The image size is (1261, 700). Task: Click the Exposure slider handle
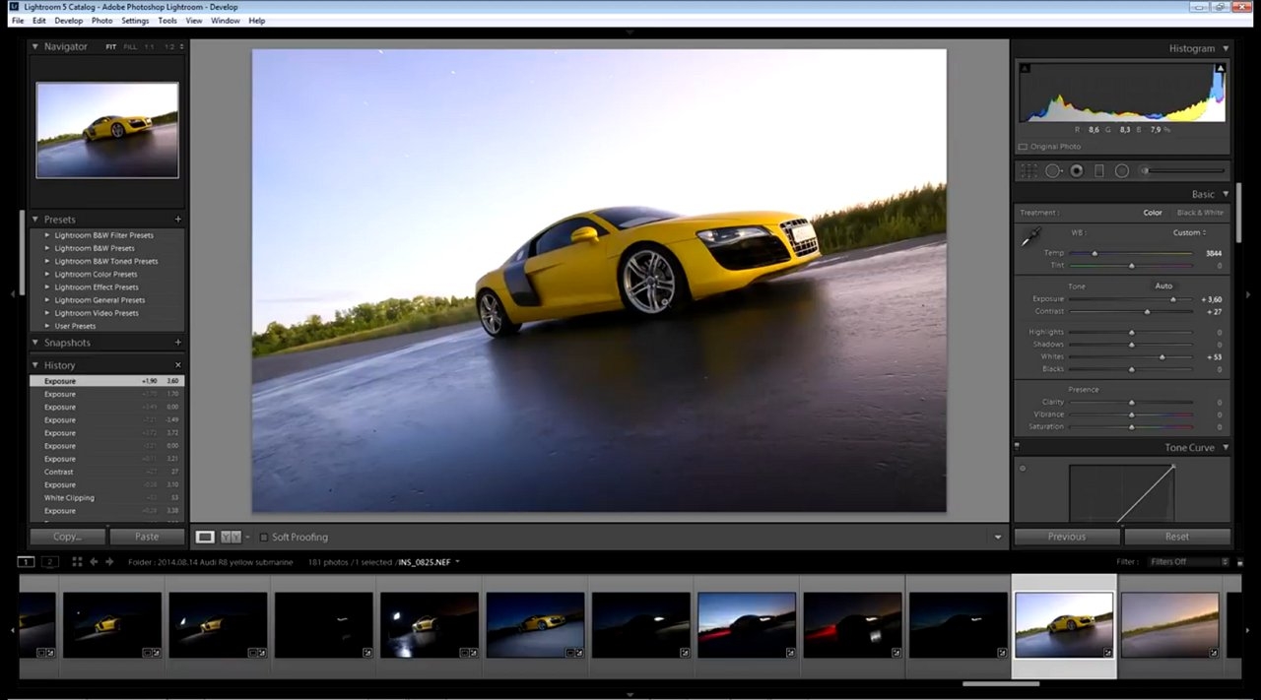(x=1172, y=299)
